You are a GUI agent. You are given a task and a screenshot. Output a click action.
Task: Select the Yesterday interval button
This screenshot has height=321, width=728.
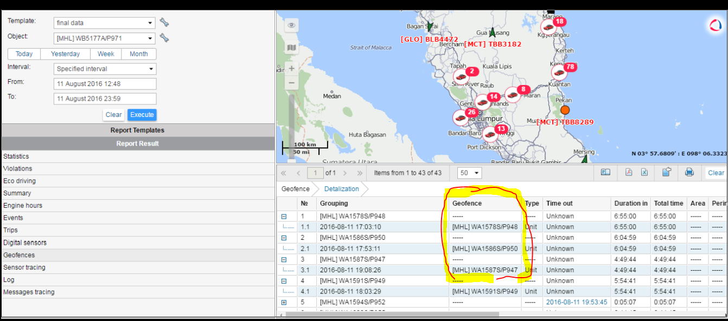click(x=65, y=54)
